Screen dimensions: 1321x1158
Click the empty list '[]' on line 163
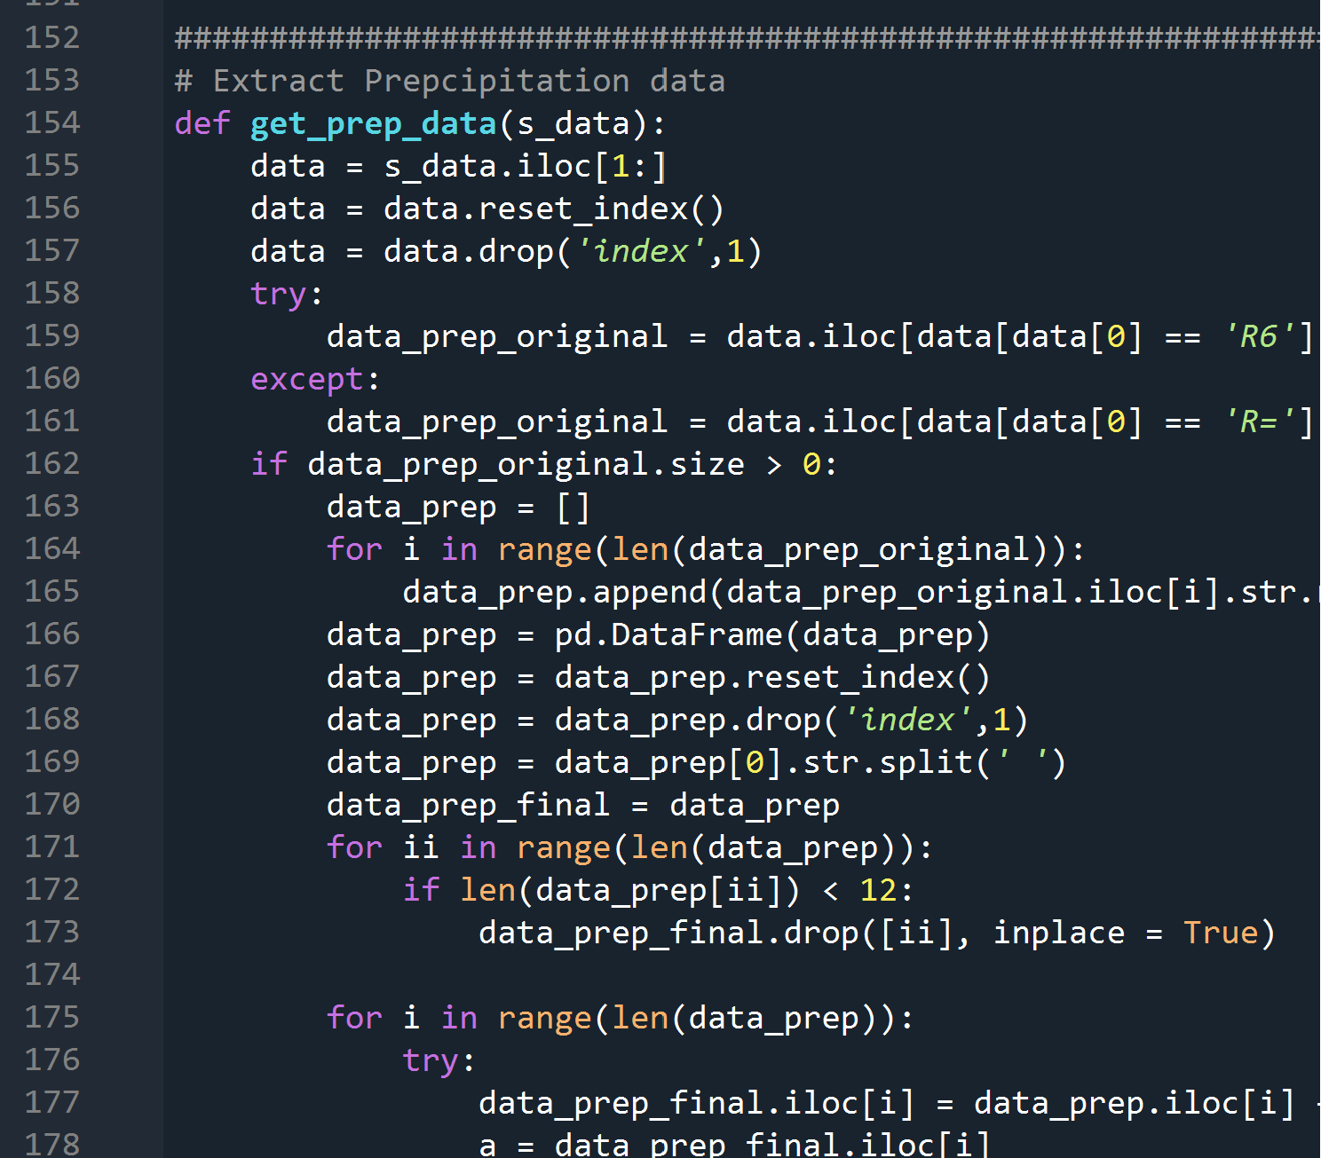573,507
